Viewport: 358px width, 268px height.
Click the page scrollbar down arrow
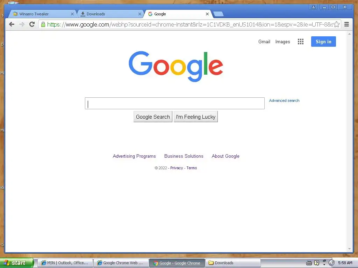[349, 249]
